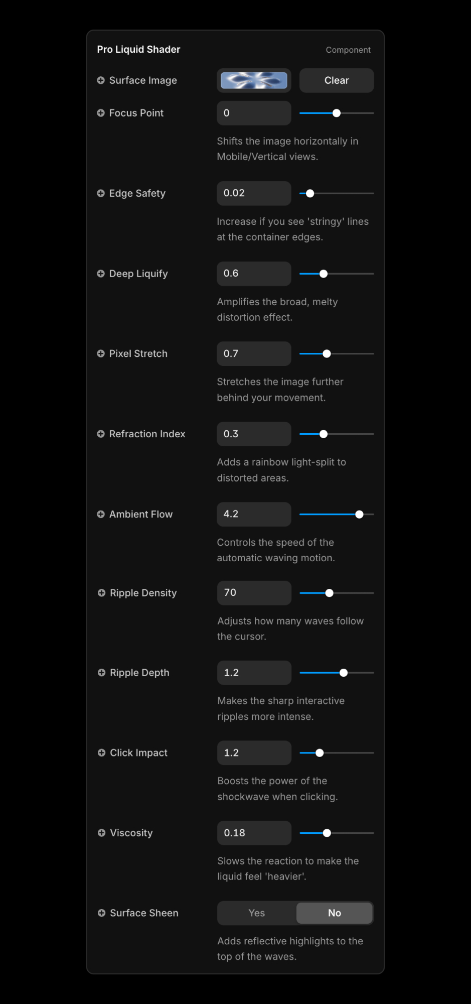Click into the Ripple Density number field
Viewport: 471px width, 1004px height.
tap(254, 593)
